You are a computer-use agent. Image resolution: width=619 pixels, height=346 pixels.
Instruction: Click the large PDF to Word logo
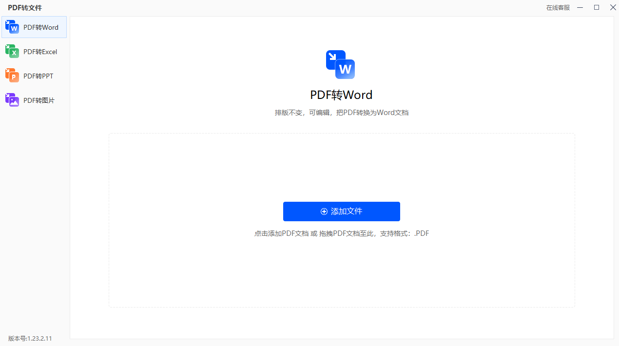340,64
